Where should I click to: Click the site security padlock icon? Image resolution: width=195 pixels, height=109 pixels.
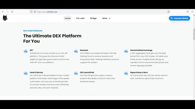35,12
